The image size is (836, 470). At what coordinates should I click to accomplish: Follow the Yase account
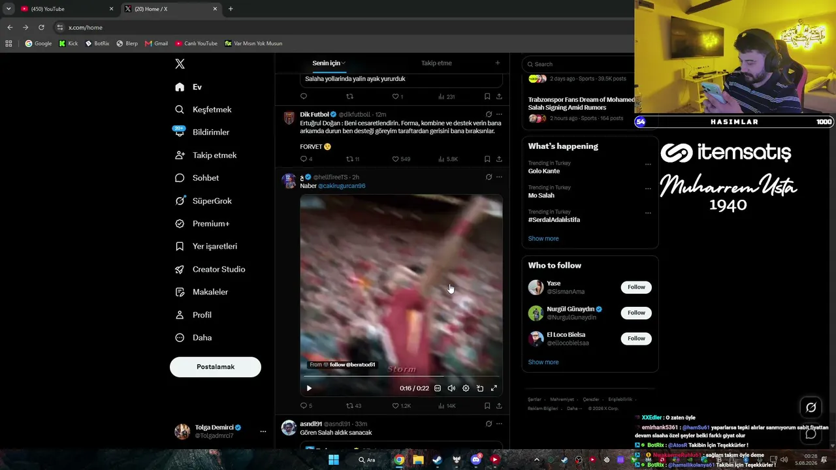(636, 287)
